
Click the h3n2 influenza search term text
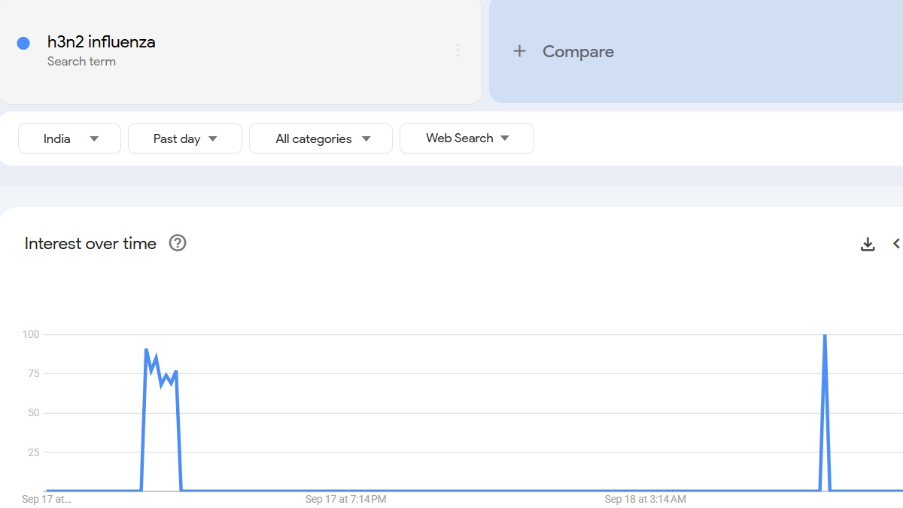pos(102,42)
